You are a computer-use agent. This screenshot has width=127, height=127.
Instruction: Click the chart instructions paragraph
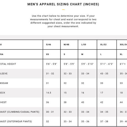(63, 21)
